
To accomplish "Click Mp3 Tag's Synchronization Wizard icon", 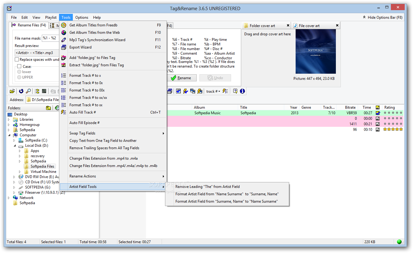I will click(x=64, y=40).
